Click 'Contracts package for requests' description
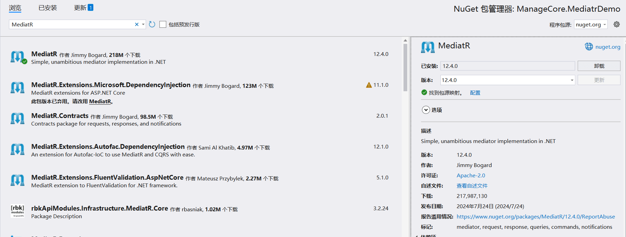Screen dimensions: 626x237 pyautogui.click(x=106, y=124)
